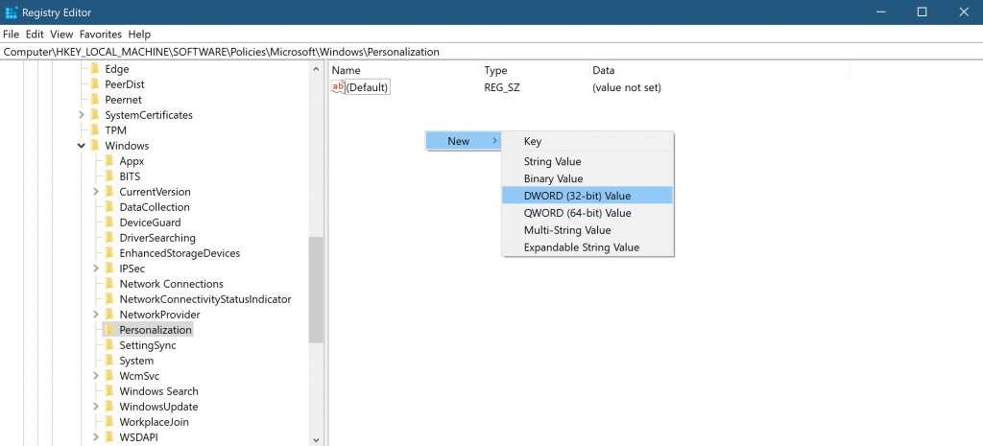The height and width of the screenshot is (446, 983).
Task: Click the IPSec folder icon
Action: tap(109, 269)
